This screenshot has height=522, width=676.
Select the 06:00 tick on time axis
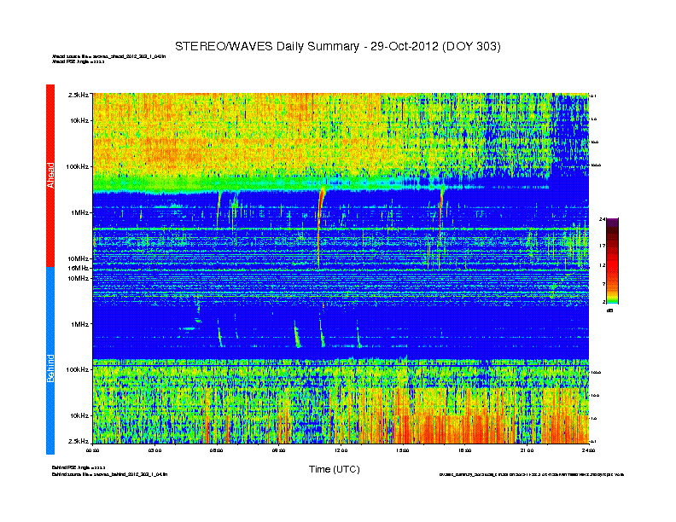pyautogui.click(x=217, y=450)
